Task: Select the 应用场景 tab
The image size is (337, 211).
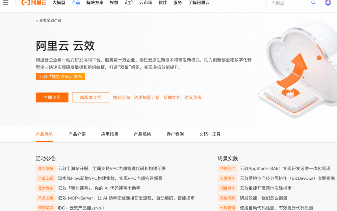Action: (x=110, y=134)
